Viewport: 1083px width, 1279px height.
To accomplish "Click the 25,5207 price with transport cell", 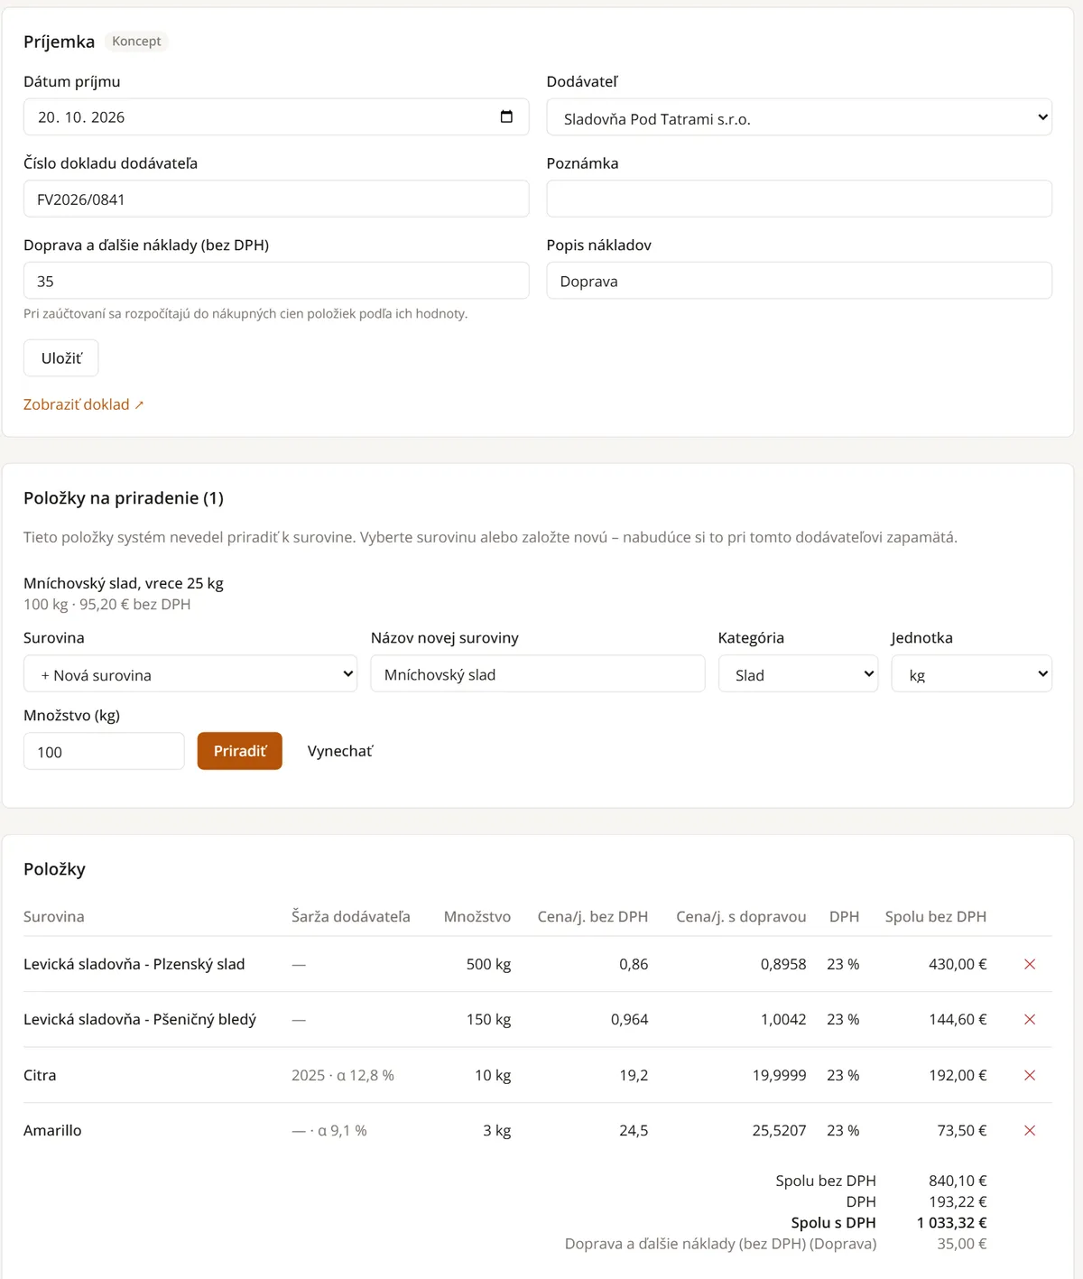I will (779, 1130).
